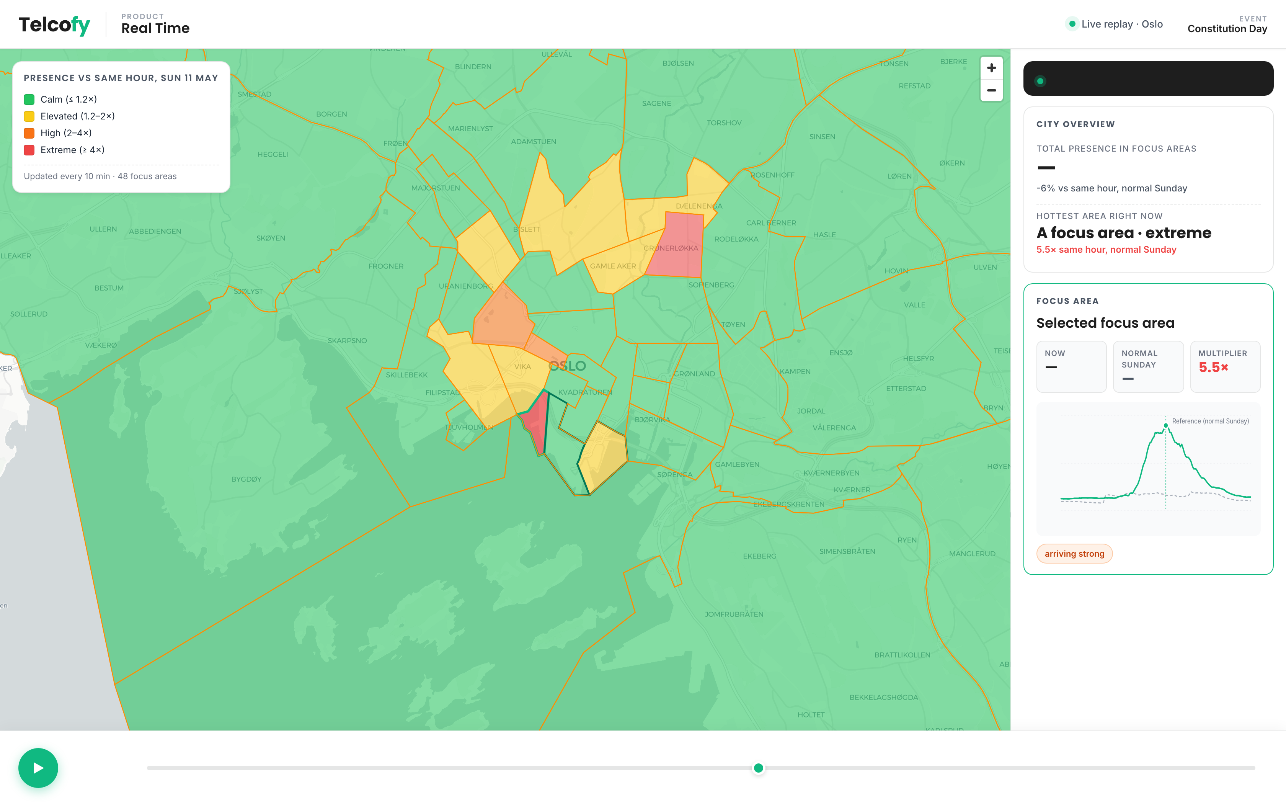This screenshot has height=804, width=1286.
Task: Click the 5.5× same hour, normal Sunday text
Action: click(x=1106, y=249)
